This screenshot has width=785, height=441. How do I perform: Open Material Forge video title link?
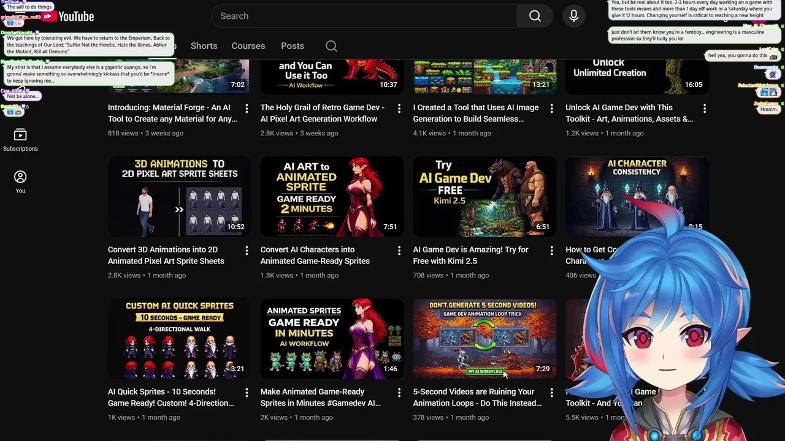click(x=172, y=113)
